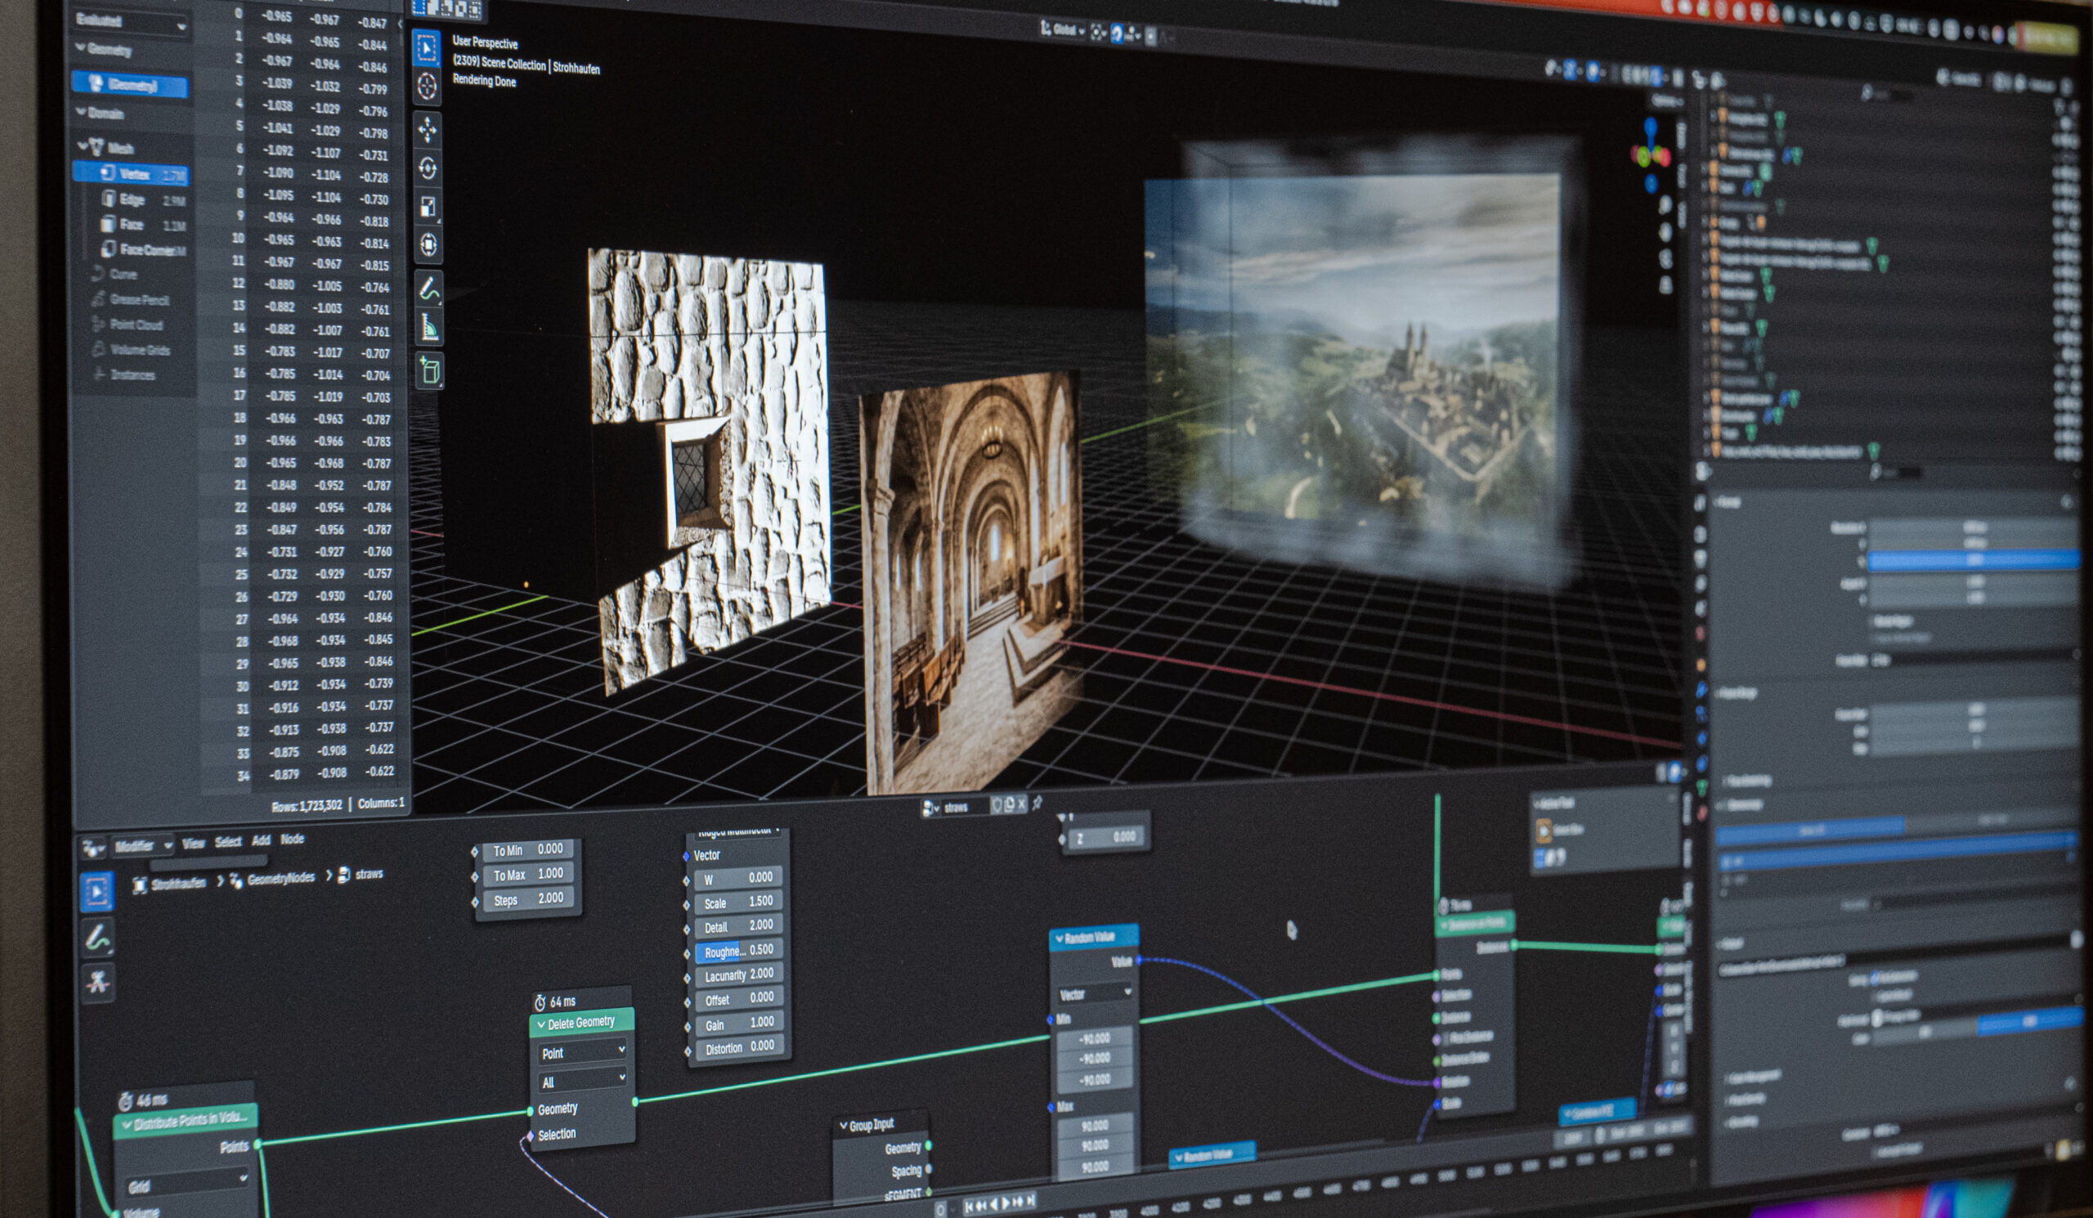The width and height of the screenshot is (2093, 1218).
Task: Pick the Annotate tool in 3D viewport
Action: click(x=429, y=289)
